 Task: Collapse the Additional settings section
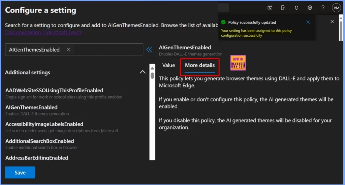(x=143, y=72)
